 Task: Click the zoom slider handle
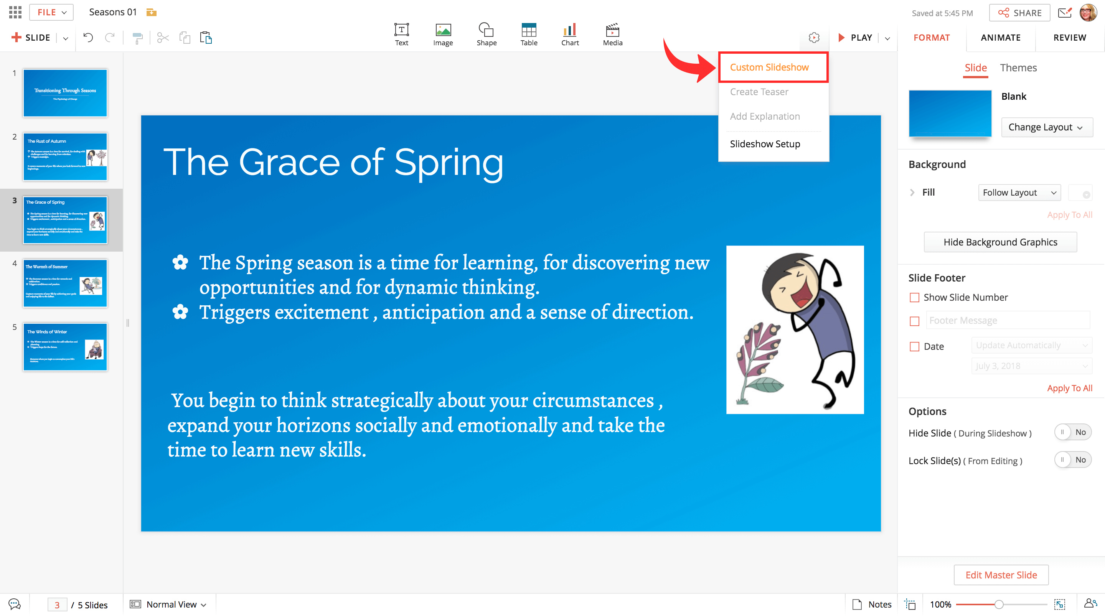coord(999,604)
